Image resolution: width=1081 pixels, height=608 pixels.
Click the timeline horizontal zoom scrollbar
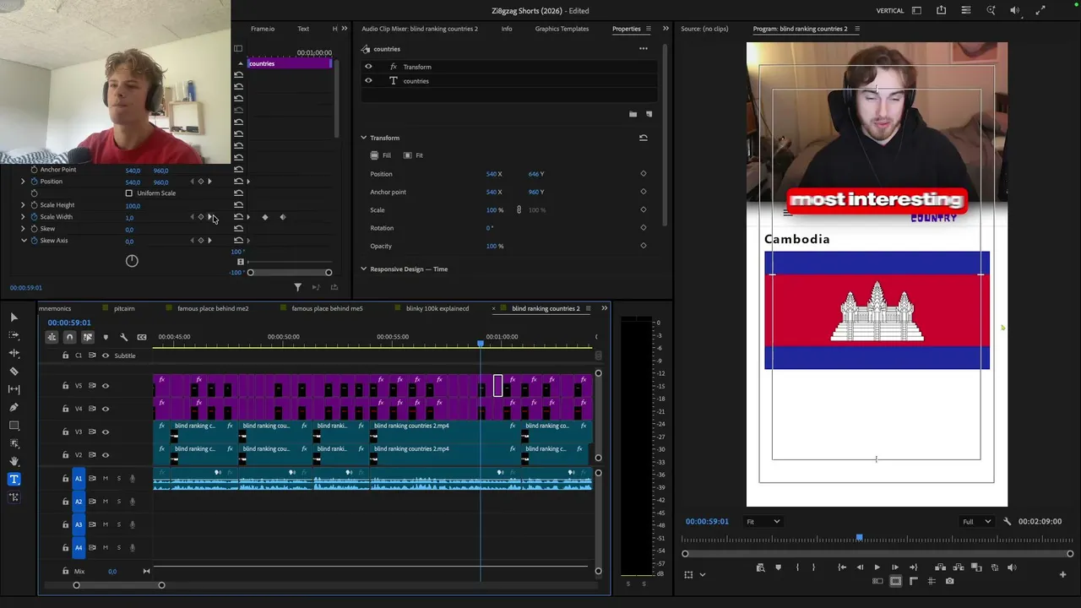coord(118,585)
